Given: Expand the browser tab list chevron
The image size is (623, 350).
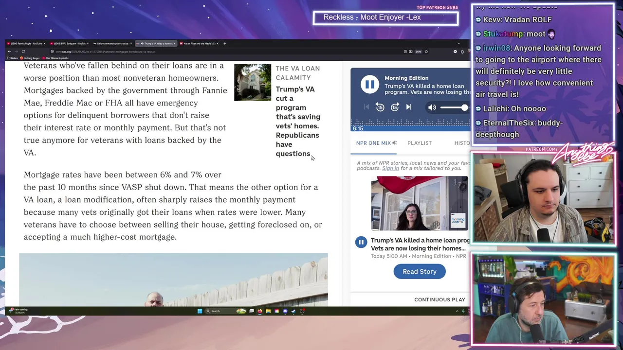Looking at the screenshot, I should [x=458, y=43].
